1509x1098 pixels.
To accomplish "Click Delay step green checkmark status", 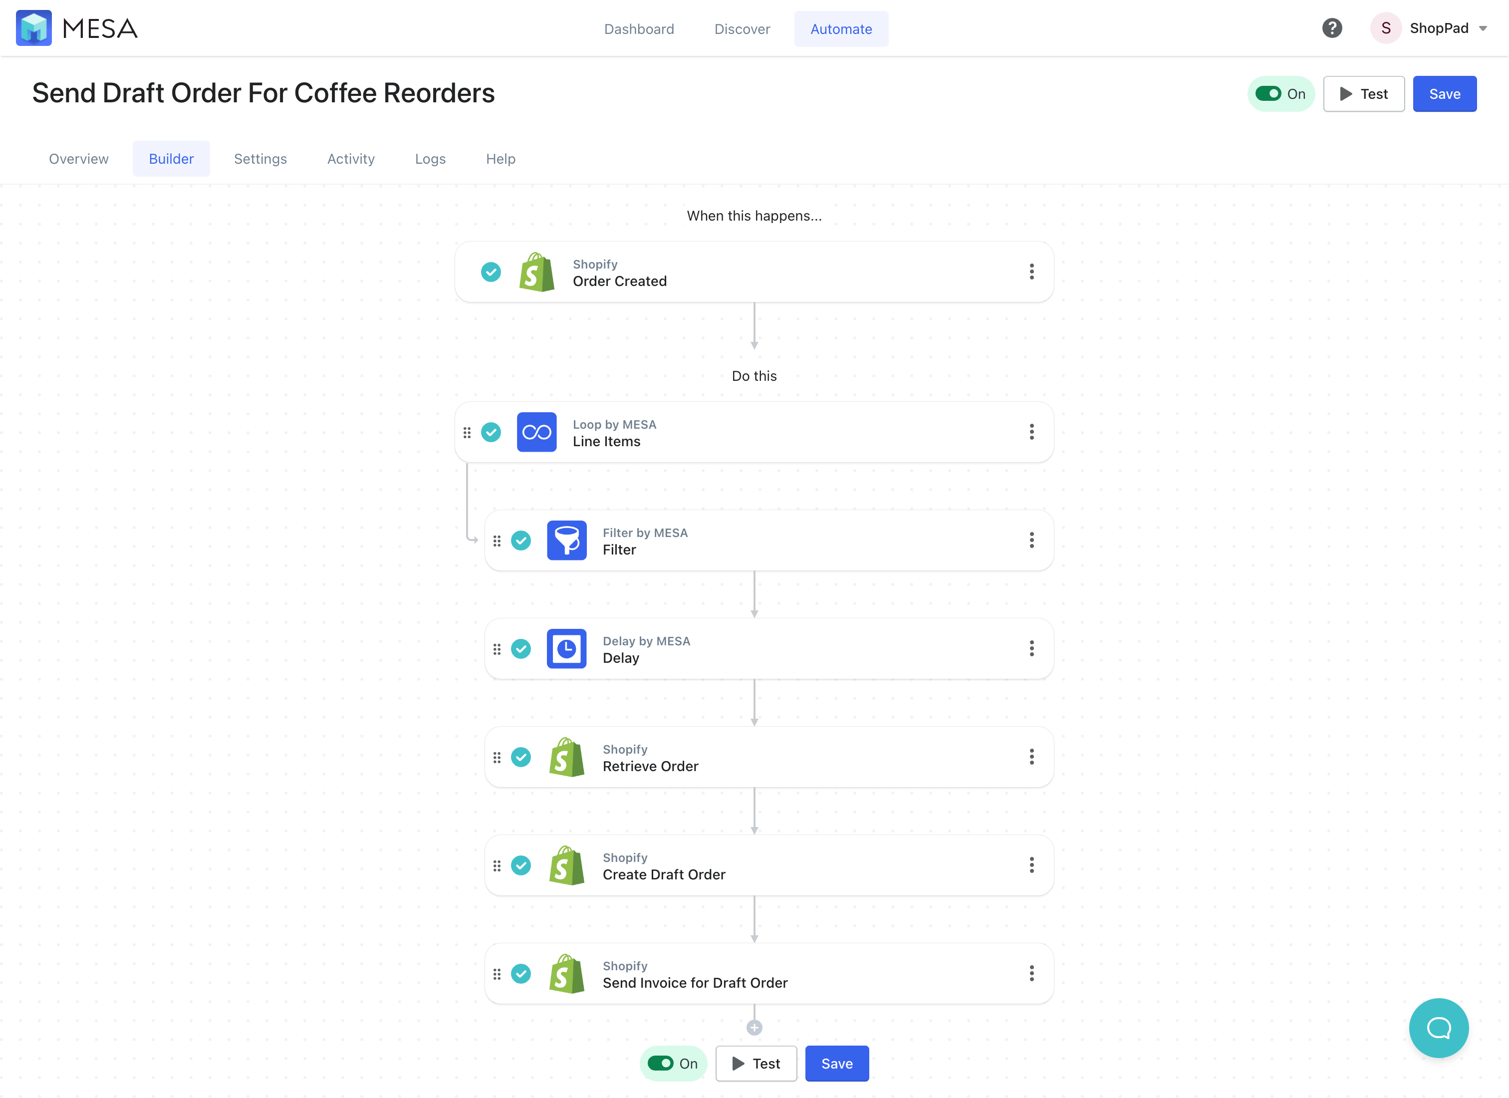I will point(521,649).
